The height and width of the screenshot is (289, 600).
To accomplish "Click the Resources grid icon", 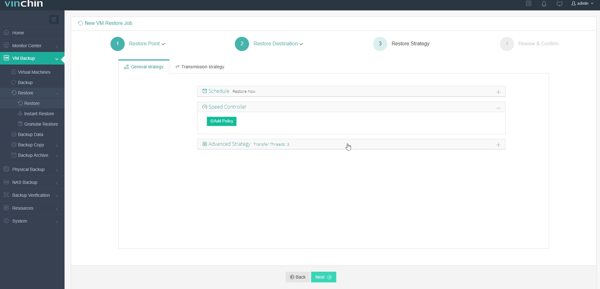I will [x=6, y=208].
